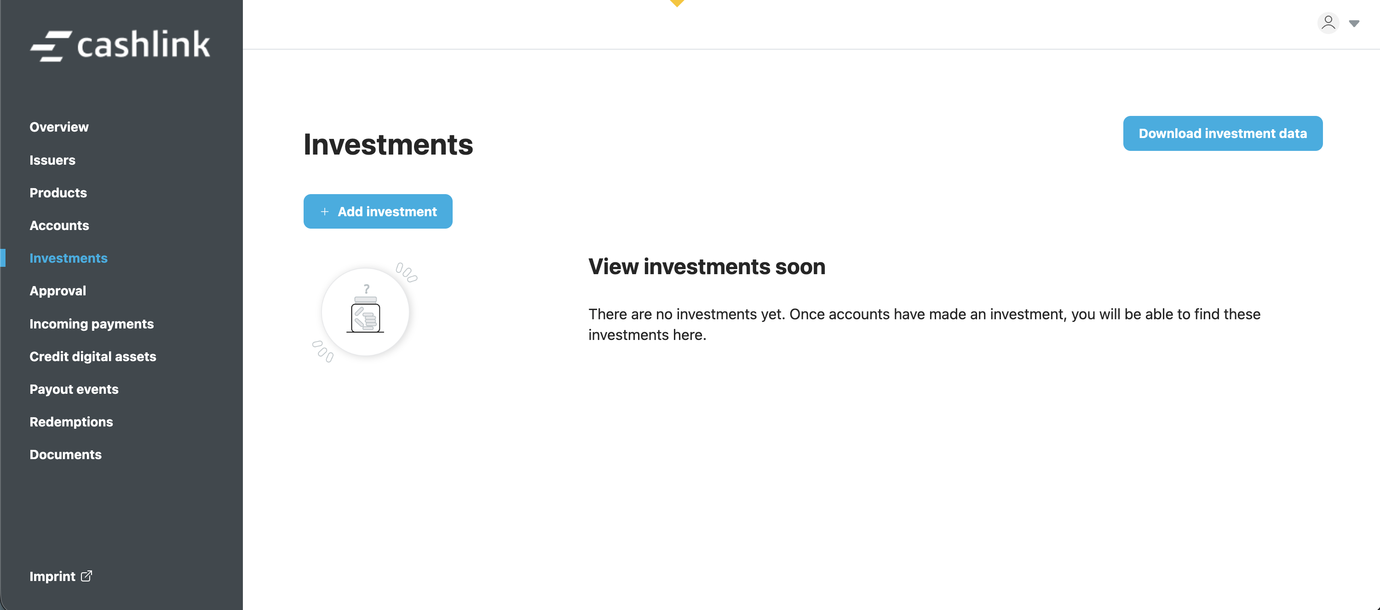Image resolution: width=1380 pixels, height=610 pixels.
Task: Go to Incoming payments
Action: pos(92,324)
